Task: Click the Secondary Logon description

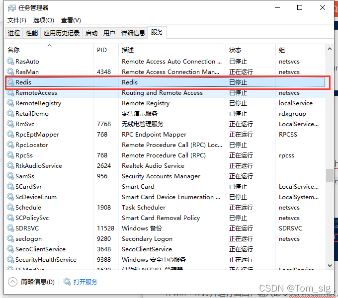Action: pos(147,239)
